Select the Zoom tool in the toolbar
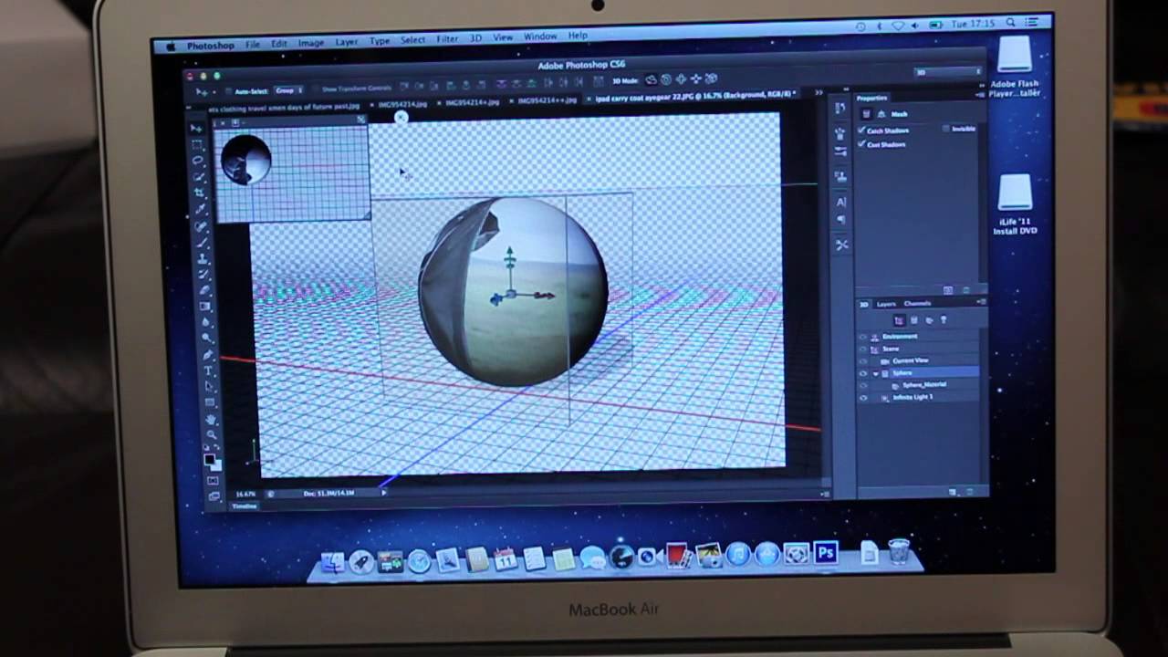This screenshot has width=1168, height=657. [x=212, y=434]
